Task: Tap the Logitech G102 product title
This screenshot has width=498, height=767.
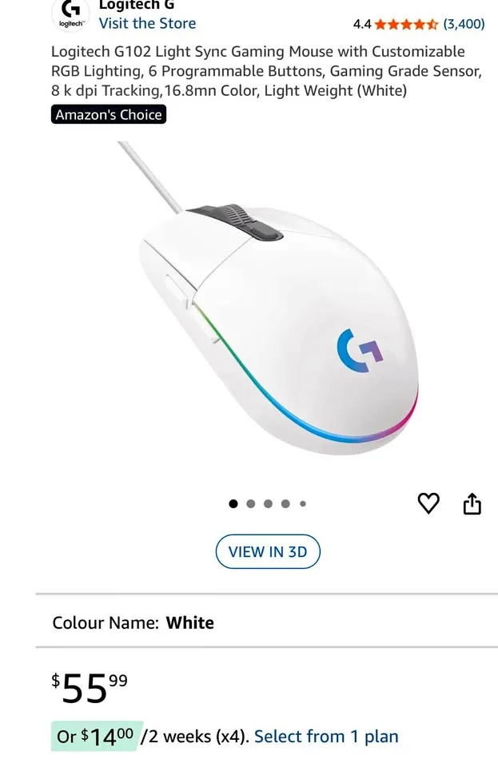Action: point(267,71)
